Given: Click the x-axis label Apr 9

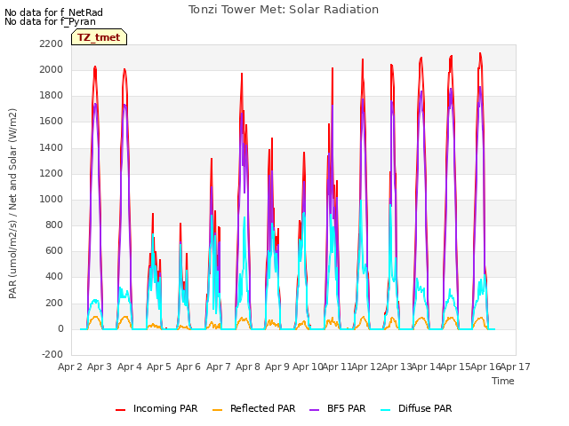Looking at the screenshot, I should pyautogui.click(x=277, y=367).
